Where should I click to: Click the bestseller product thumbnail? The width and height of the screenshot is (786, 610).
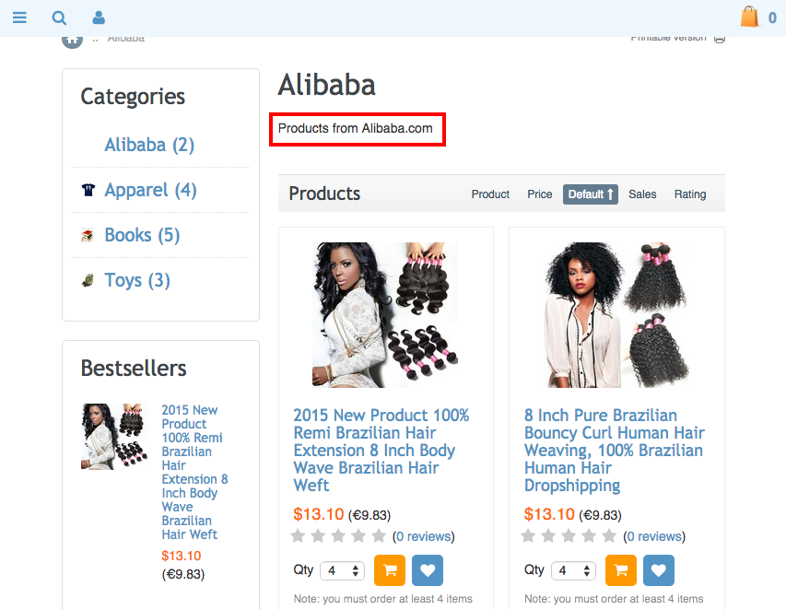pyautogui.click(x=113, y=437)
